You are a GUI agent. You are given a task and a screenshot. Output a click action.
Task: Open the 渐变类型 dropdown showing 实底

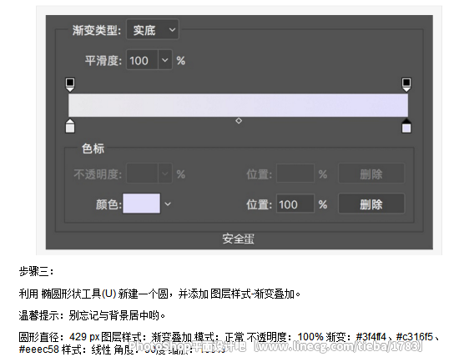point(153,29)
